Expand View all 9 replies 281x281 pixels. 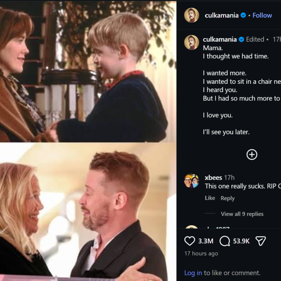tap(242, 214)
